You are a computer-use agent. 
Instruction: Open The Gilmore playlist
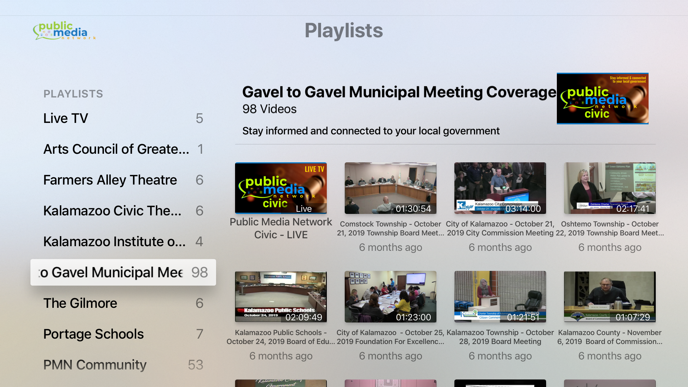pyautogui.click(x=123, y=303)
